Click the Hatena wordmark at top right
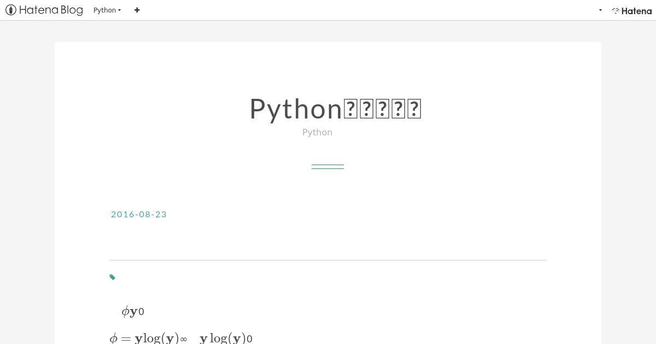This screenshot has height=344, width=656. pos(636,11)
